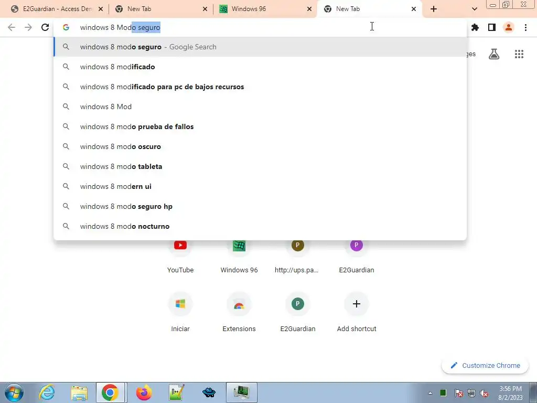Open the Extensions shortcut tile
Viewport: 537px width, 403px height.
point(239,312)
